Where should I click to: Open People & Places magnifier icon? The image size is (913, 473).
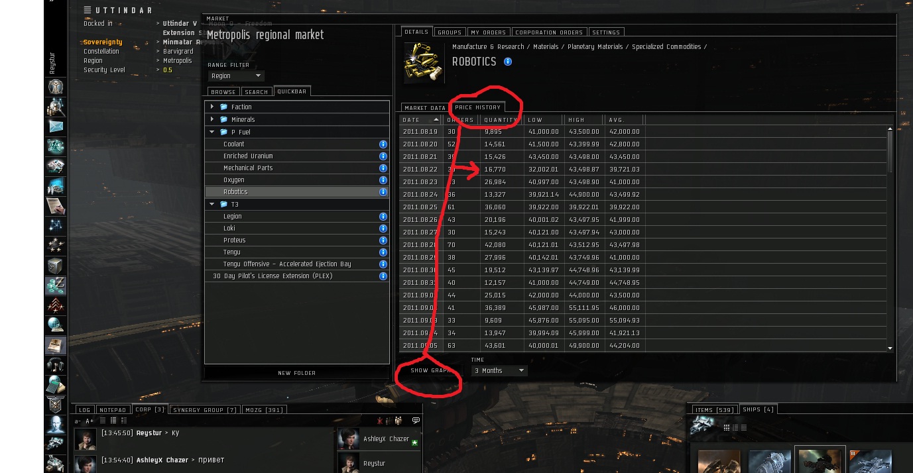coord(56,106)
